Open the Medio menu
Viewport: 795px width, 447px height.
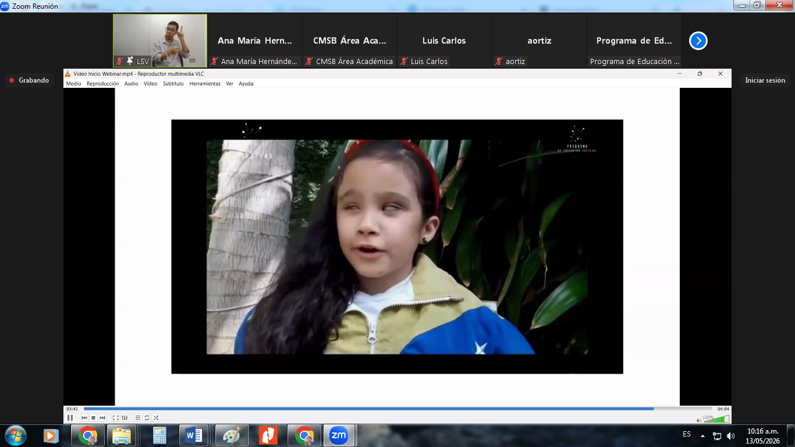(x=73, y=84)
